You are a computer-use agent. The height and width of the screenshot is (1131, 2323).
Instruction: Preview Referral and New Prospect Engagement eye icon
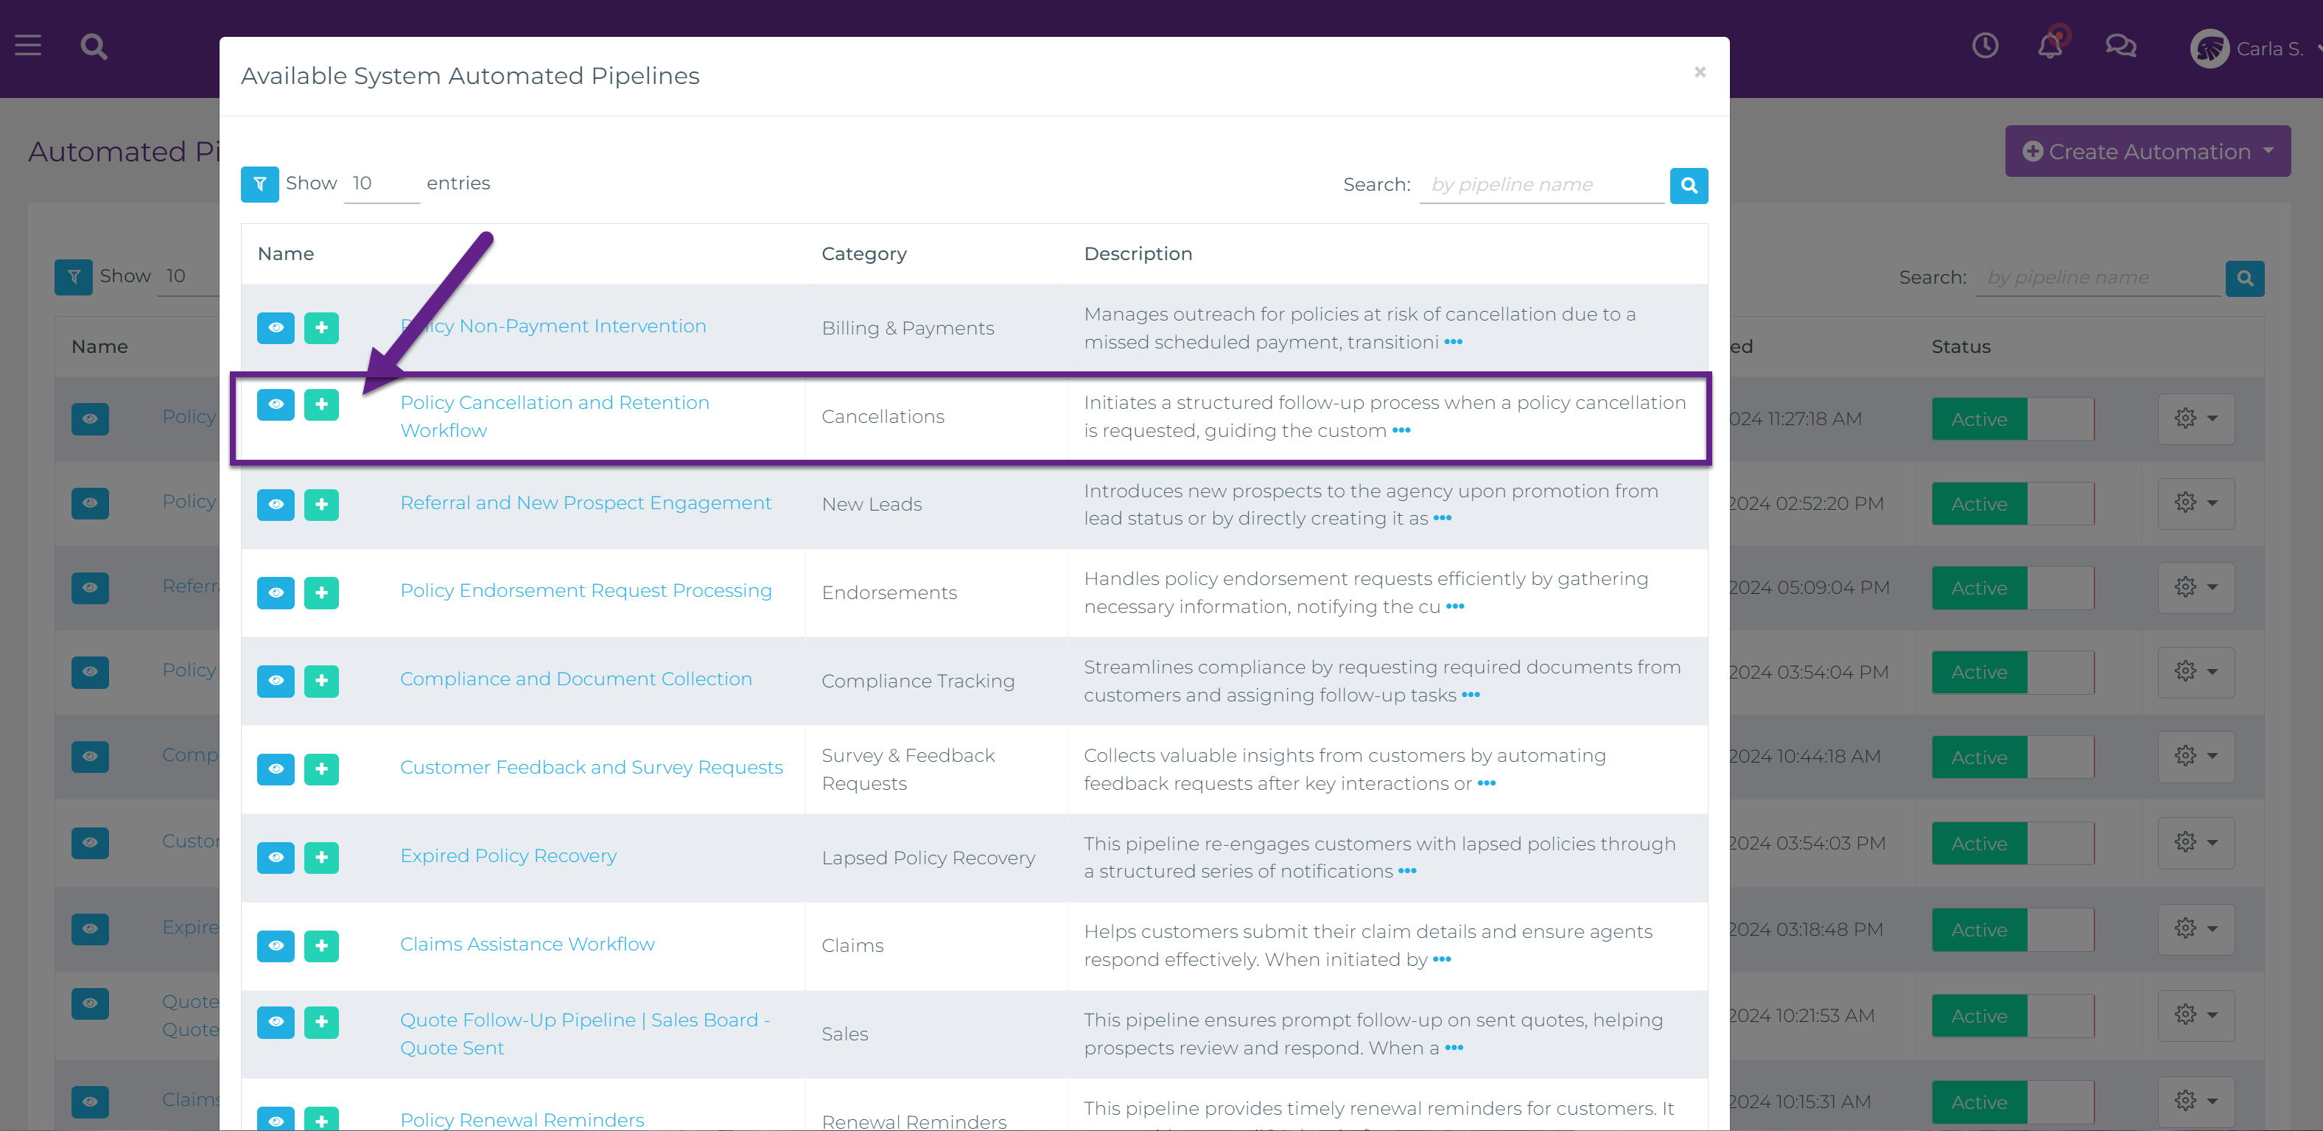(276, 505)
